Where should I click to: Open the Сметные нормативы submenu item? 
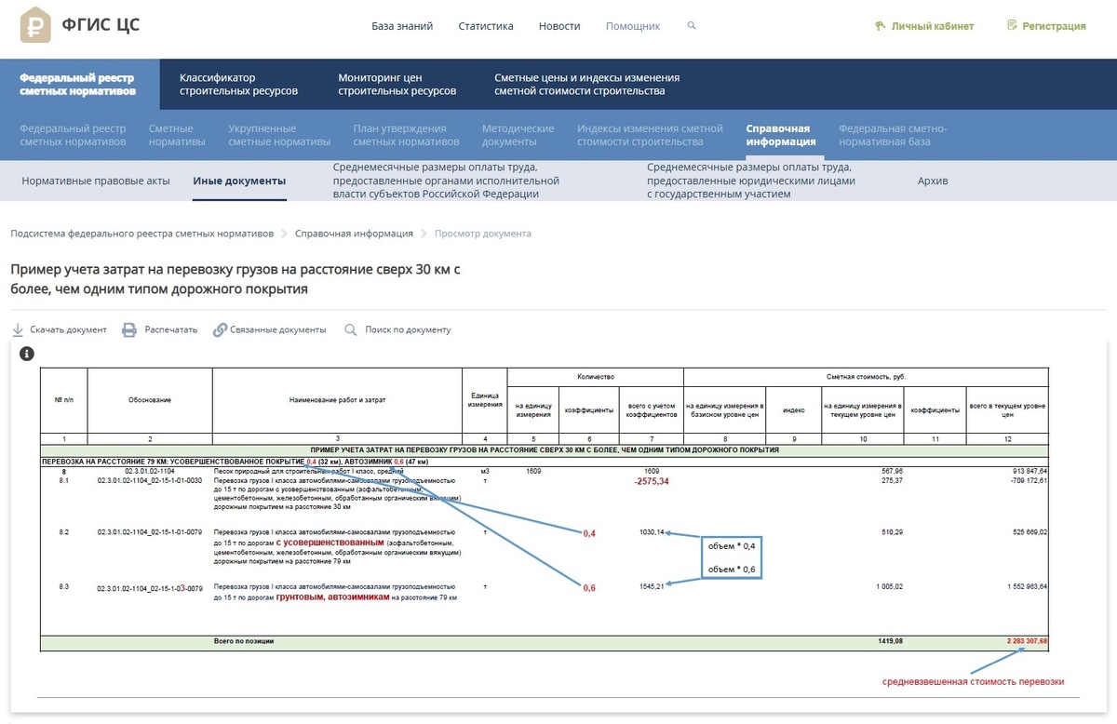pos(177,135)
